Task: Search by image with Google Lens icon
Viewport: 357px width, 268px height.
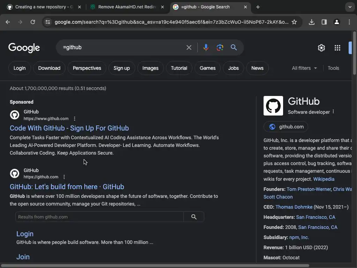Action: pyautogui.click(x=220, y=47)
